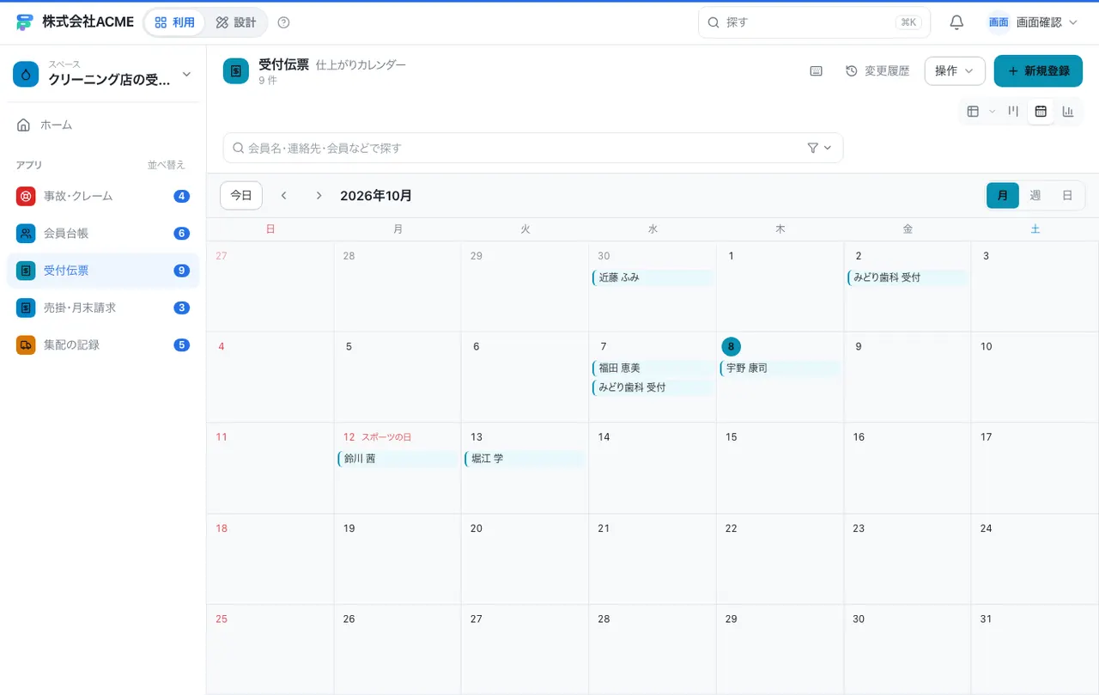The width and height of the screenshot is (1099, 695).
Task: Go to next month arrow
Action: [x=319, y=196]
